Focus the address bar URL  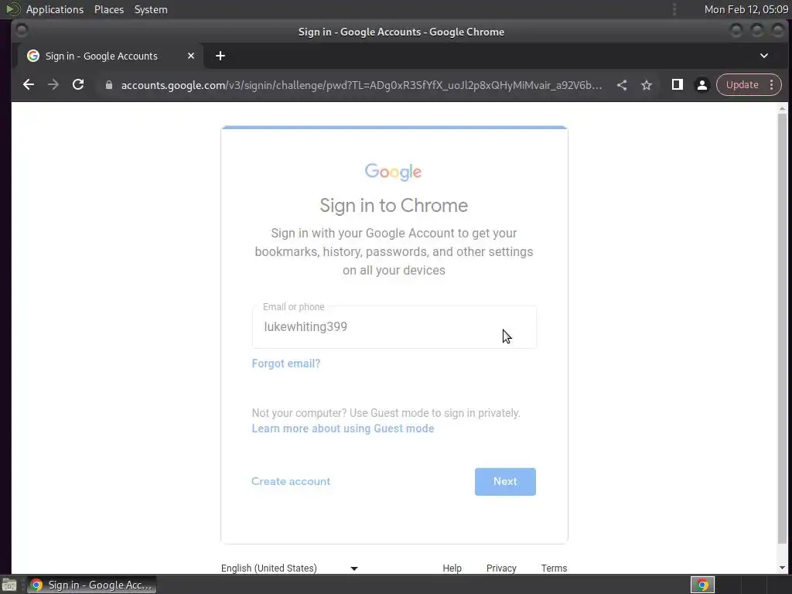(x=361, y=85)
